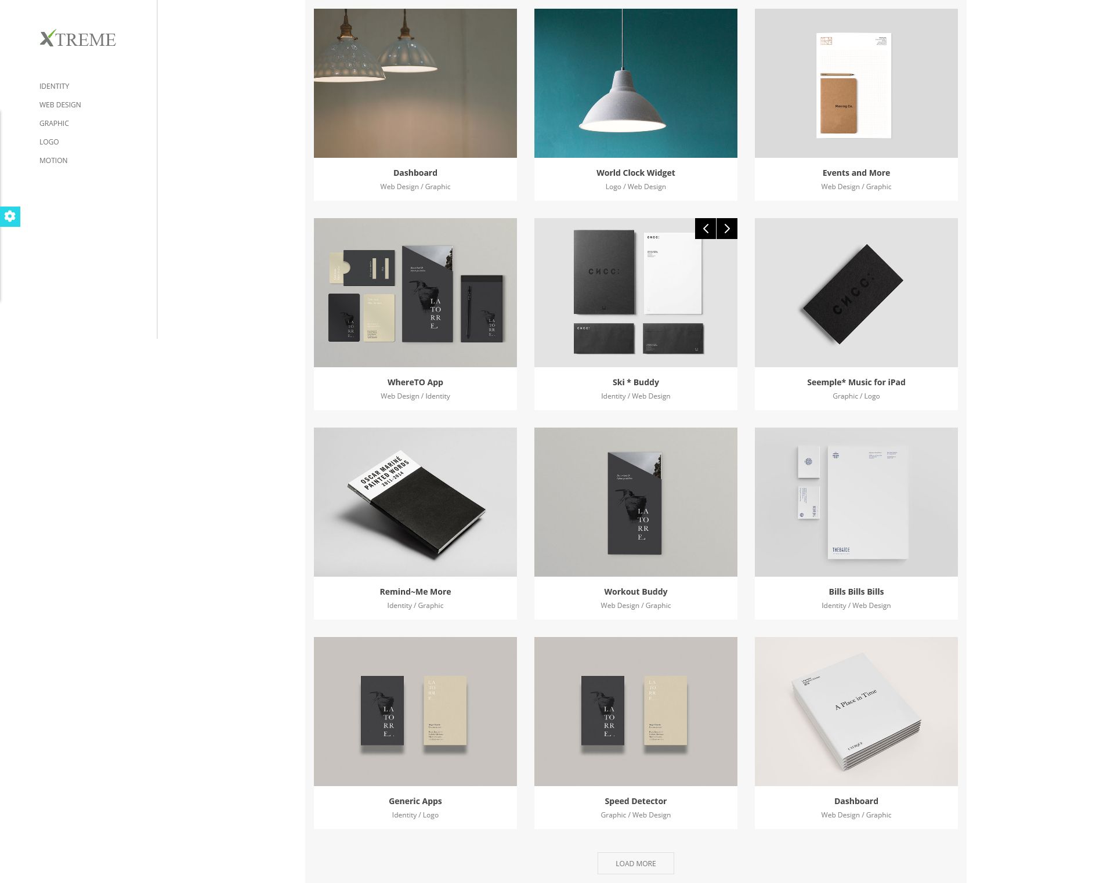The image size is (1114, 883).
Task: Open the Remind~Me More book thumbnail
Action: [x=415, y=502]
